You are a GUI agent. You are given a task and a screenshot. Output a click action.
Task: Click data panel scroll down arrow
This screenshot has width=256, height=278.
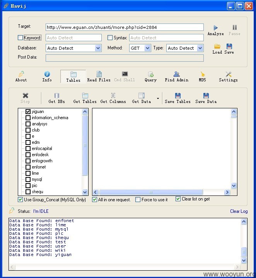(x=234, y=185)
